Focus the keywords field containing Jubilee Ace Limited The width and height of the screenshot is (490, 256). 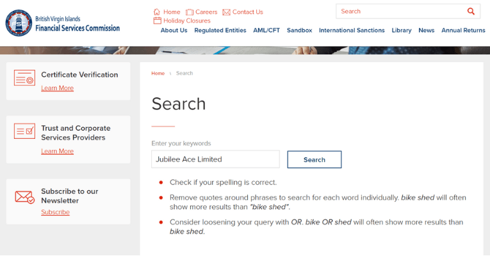(215, 159)
